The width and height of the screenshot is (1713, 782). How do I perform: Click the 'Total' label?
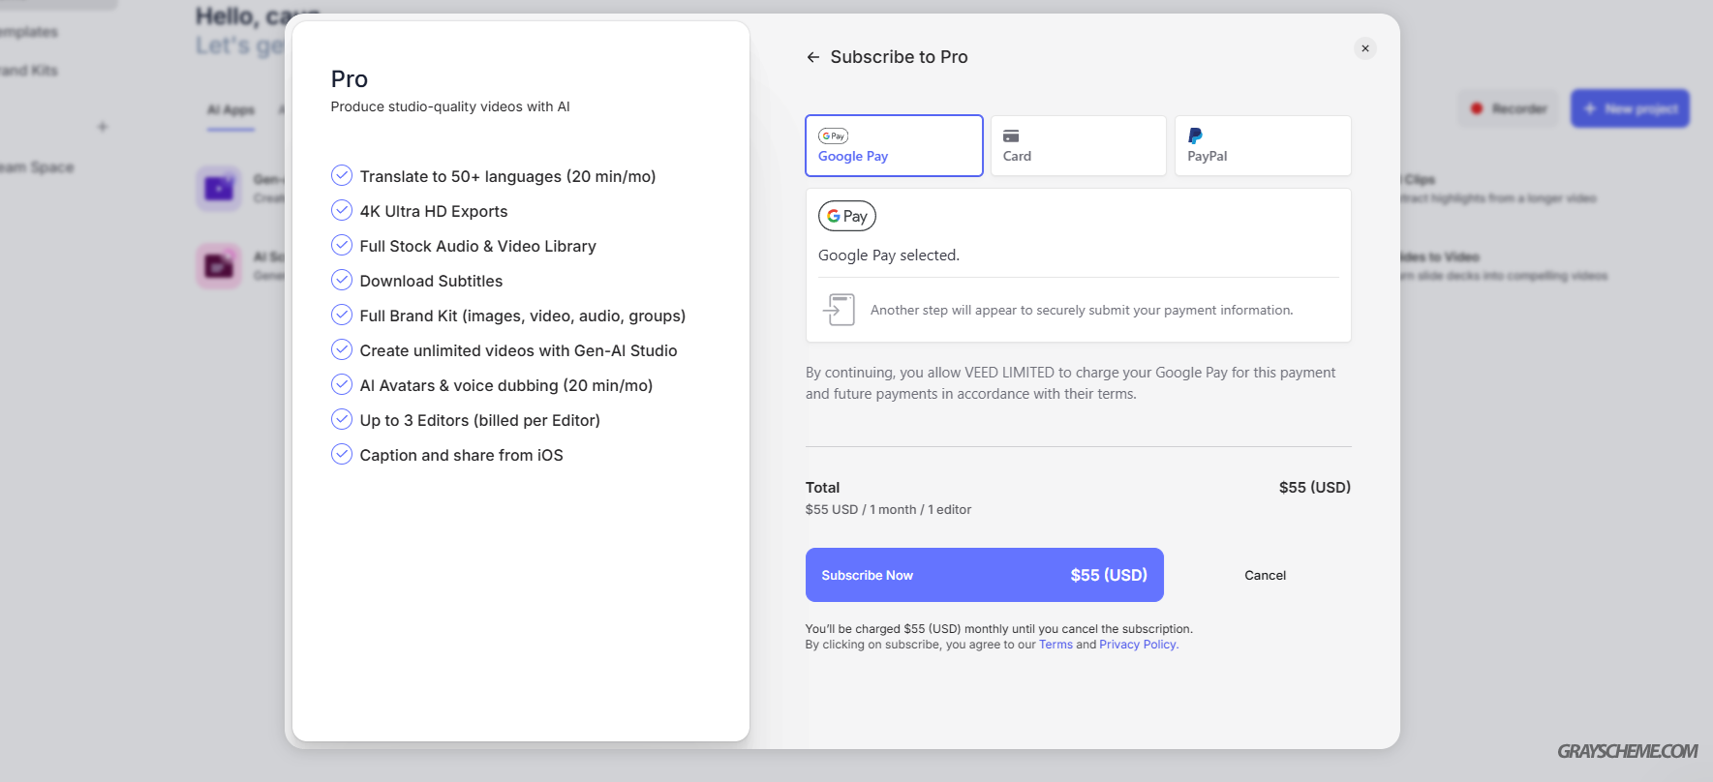[822, 488]
